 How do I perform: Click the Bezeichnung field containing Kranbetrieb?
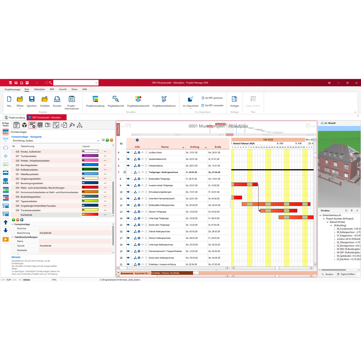(75, 233)
